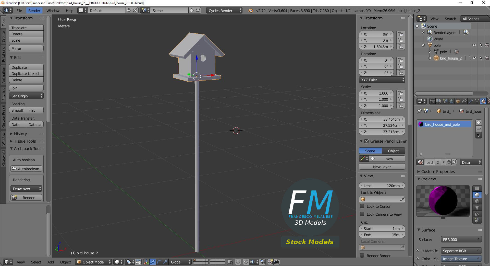Open the Modifiers wrench properties tab
The image size is (490, 266).
[x=471, y=101]
